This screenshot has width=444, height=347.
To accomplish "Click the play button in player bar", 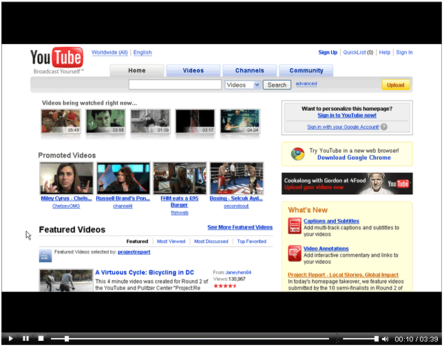I will coord(11,339).
